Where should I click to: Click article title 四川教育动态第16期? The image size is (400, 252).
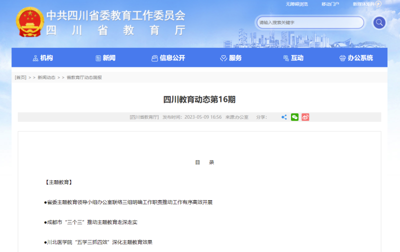[199, 99]
